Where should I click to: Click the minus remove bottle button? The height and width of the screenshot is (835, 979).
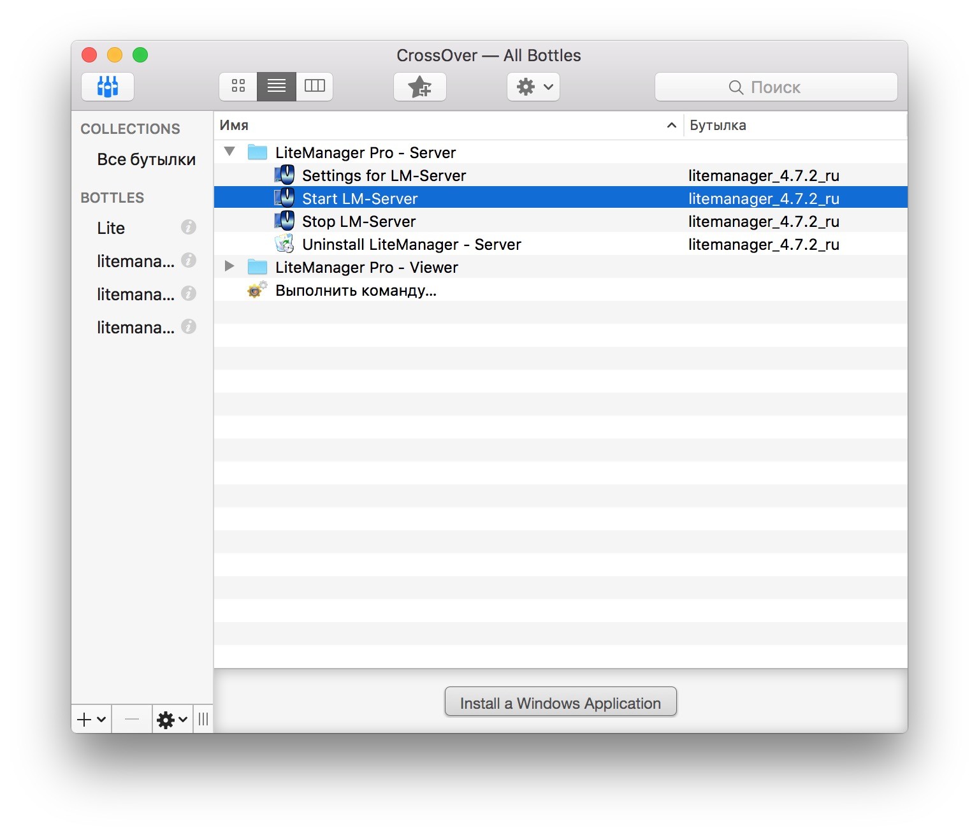pos(132,720)
